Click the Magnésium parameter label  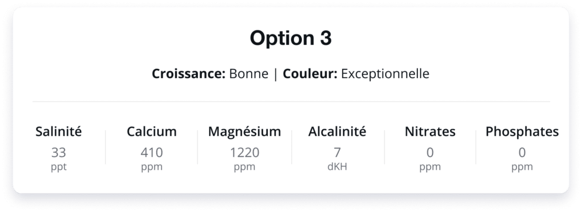(x=244, y=132)
